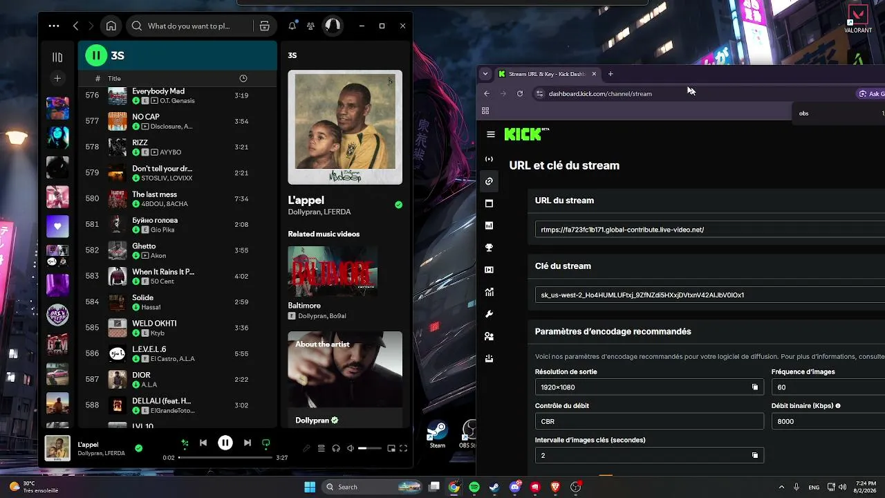
Task: Open Kick sidebar growth chart icon
Action: [x=489, y=292]
